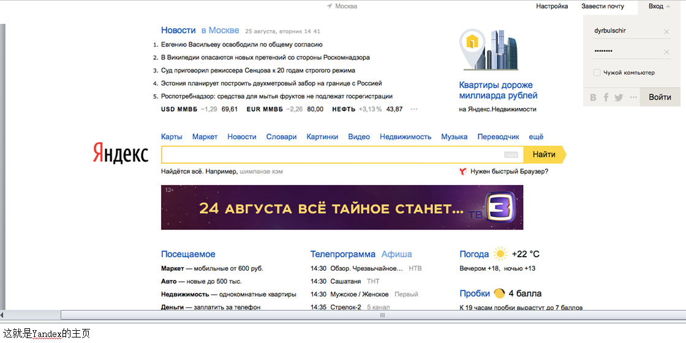Open the Новости service link above the search box

point(242,137)
